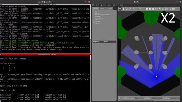
Task: Select GUI in the World tree
Action: [x=96, y=11]
